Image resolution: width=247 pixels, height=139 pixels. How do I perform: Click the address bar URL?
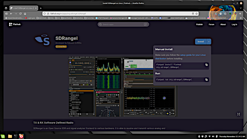pyautogui.click(x=68, y=14)
